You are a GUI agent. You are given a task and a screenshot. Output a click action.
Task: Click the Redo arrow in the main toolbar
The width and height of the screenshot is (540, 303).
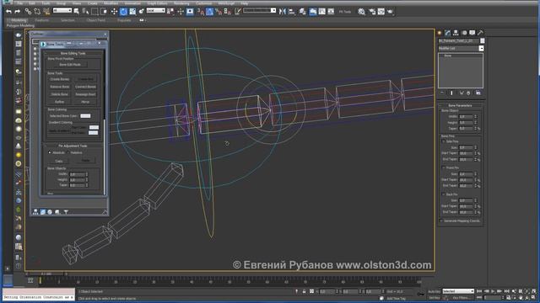(x=18, y=12)
